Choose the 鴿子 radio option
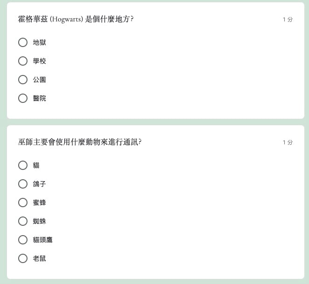 pyautogui.click(x=23, y=184)
